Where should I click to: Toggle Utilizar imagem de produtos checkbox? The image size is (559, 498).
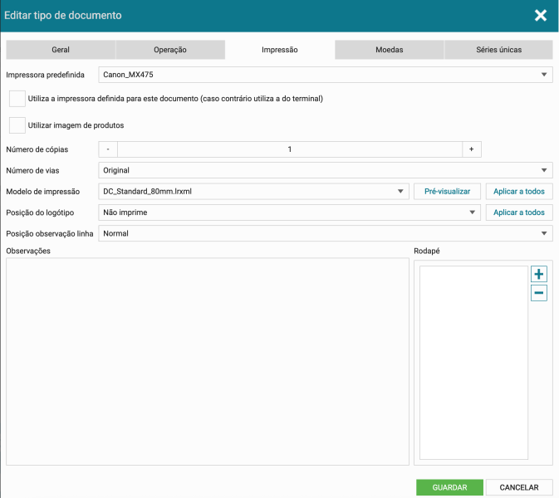[x=17, y=125]
